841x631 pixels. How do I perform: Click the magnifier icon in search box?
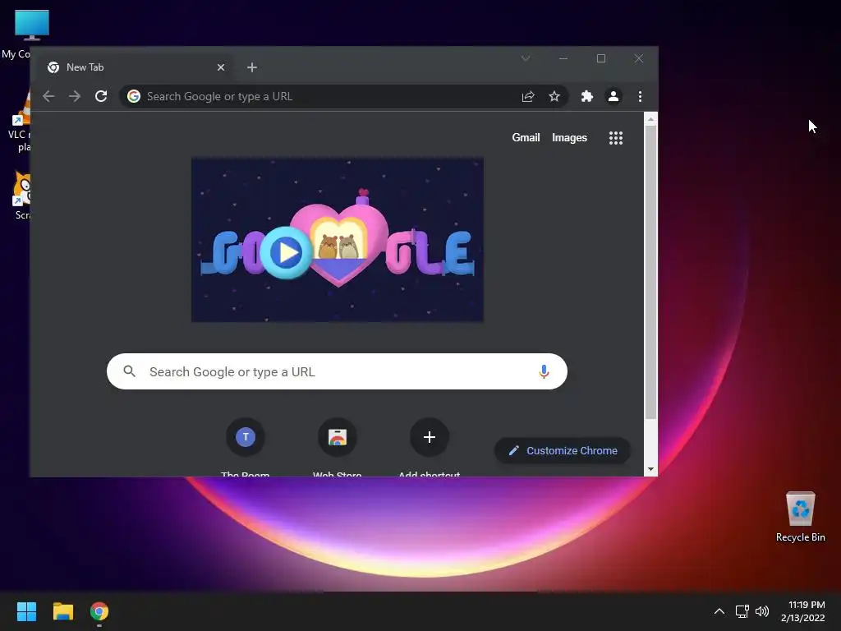tap(129, 371)
